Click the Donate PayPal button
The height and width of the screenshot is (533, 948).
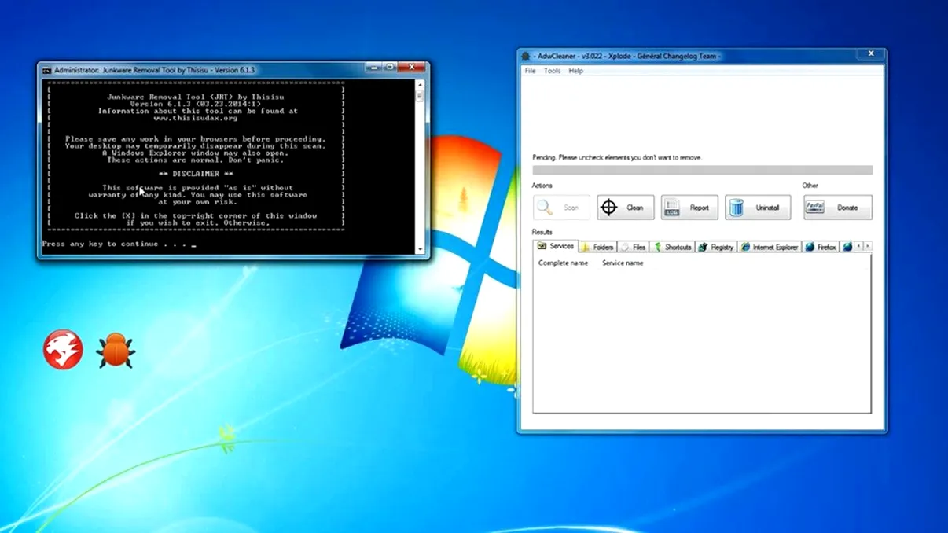click(x=837, y=207)
